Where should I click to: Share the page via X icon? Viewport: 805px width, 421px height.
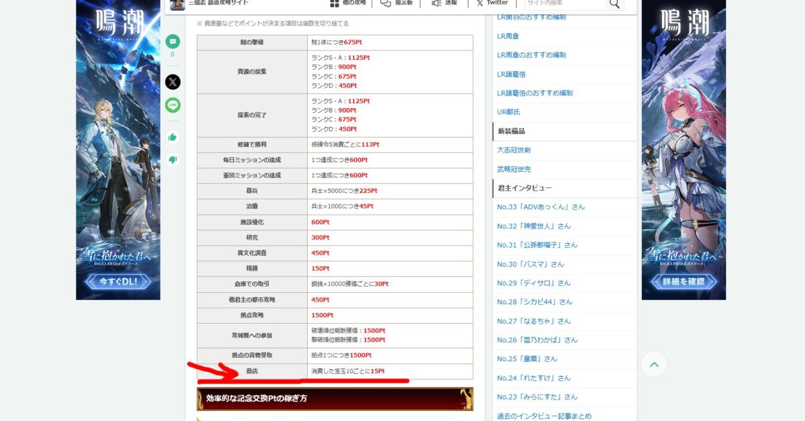[173, 82]
